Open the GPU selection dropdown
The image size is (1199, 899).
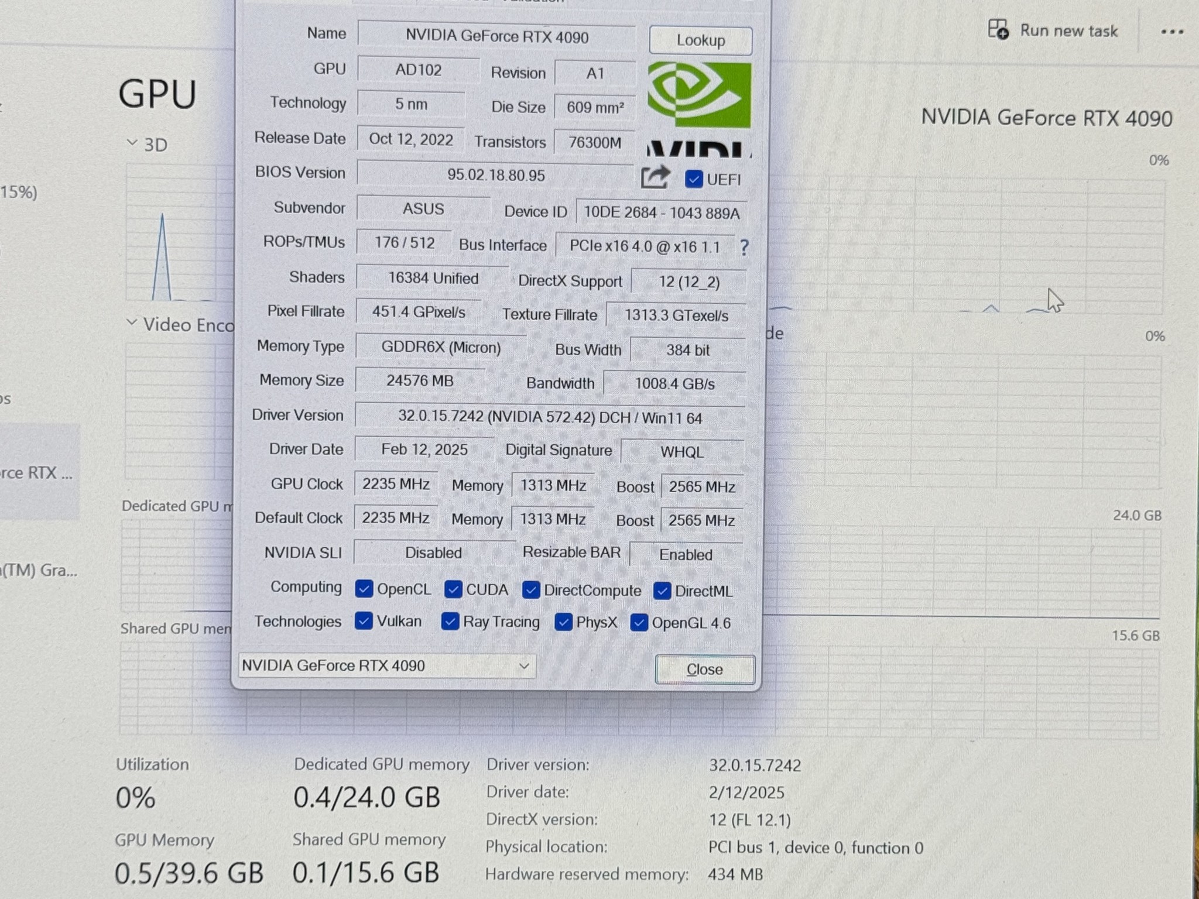coord(387,666)
